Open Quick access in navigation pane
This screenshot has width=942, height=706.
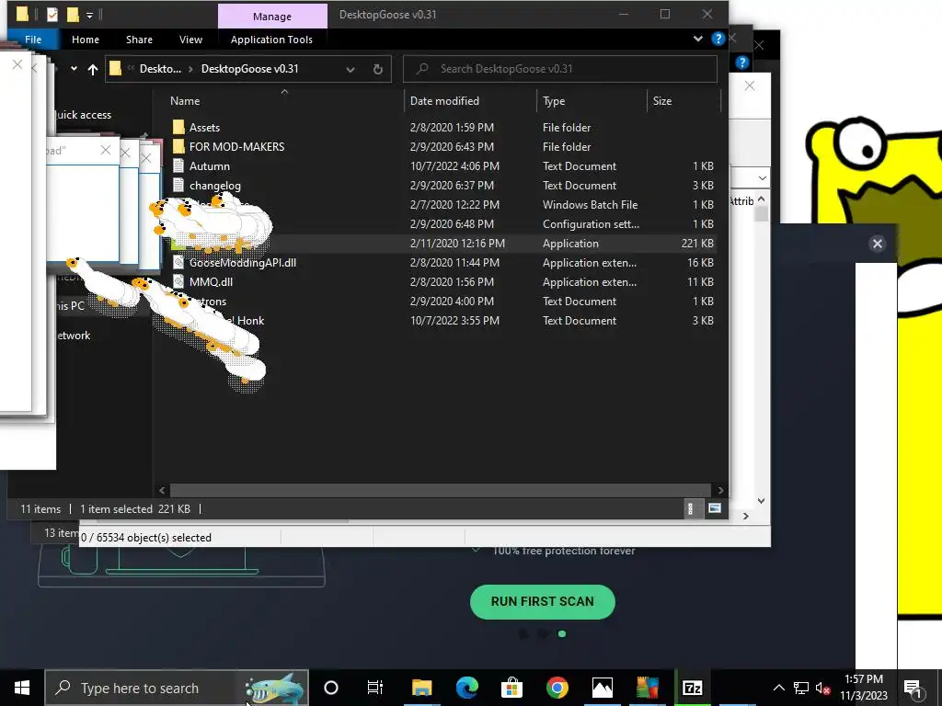pos(83,115)
